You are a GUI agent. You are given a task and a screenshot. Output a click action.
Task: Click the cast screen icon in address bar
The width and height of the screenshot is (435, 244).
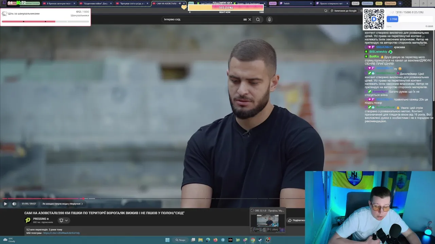coord(326,11)
